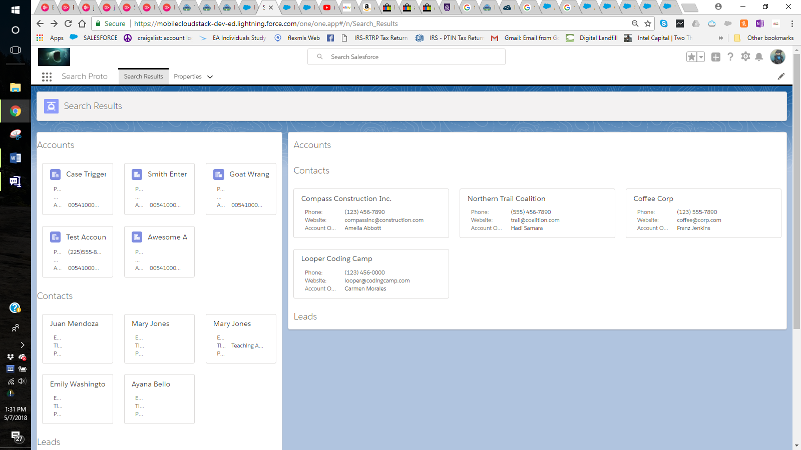Image resolution: width=801 pixels, height=450 pixels.
Task: Click the edit pencil icon below the avatar
Action: pos(781,76)
